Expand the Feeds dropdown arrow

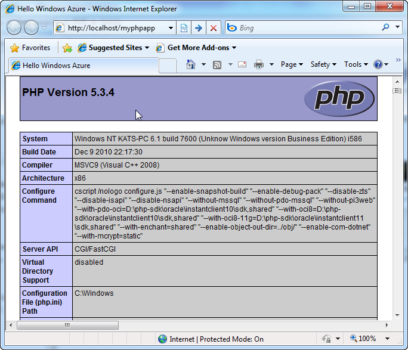coord(230,64)
